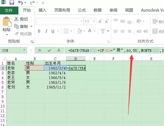Switch to the 页面布局 tab
Image resolution: width=164 pixels, height=126 pixels.
click(62, 10)
